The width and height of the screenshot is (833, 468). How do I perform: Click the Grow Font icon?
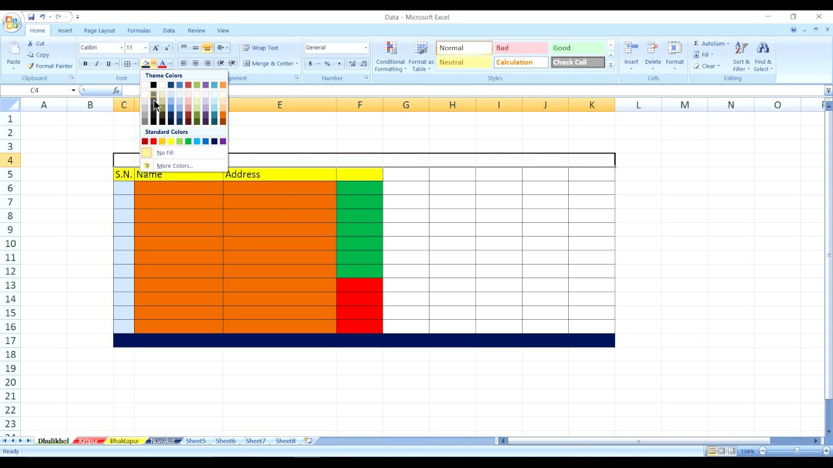(x=156, y=47)
